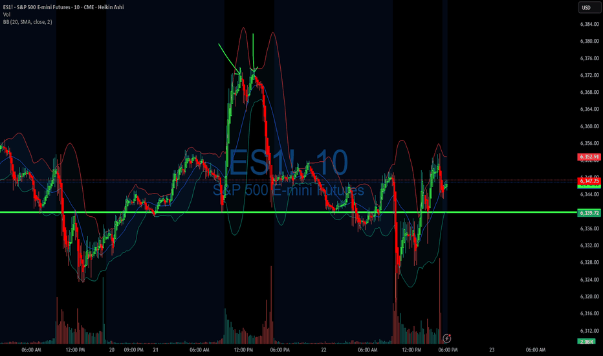Viewport: 603px width, 356px height.
Task: Click the date 23 on time axis
Action: 492,350
